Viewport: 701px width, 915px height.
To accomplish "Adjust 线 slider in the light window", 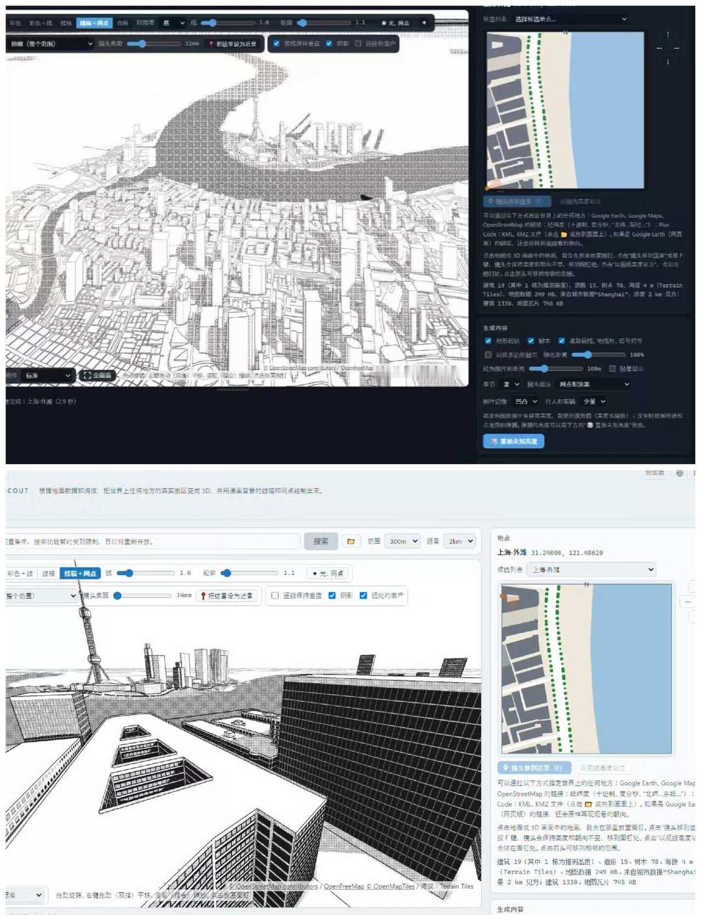I will coord(146,573).
